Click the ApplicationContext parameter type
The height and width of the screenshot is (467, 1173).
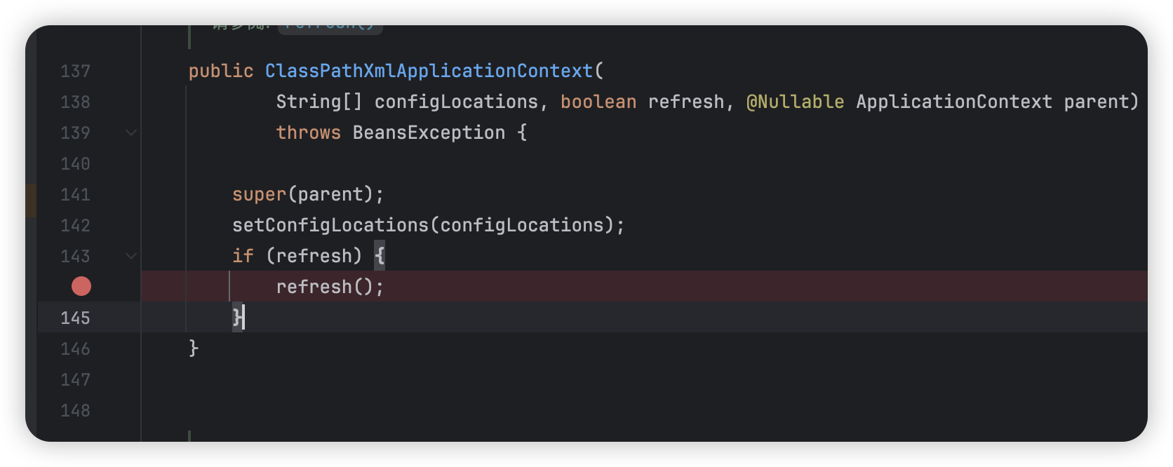pos(954,102)
